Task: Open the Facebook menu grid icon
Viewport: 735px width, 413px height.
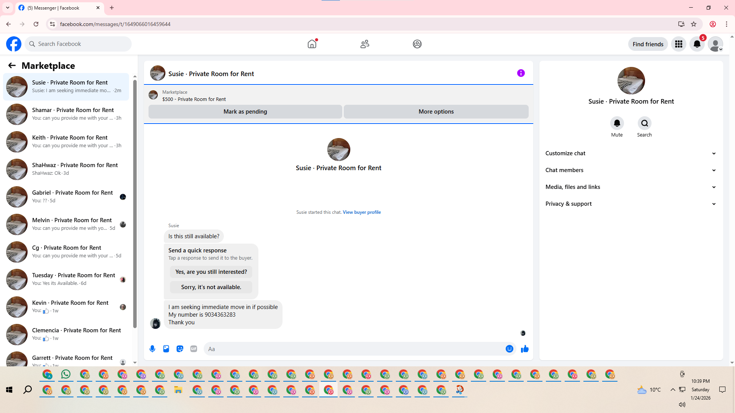Action: (x=679, y=44)
